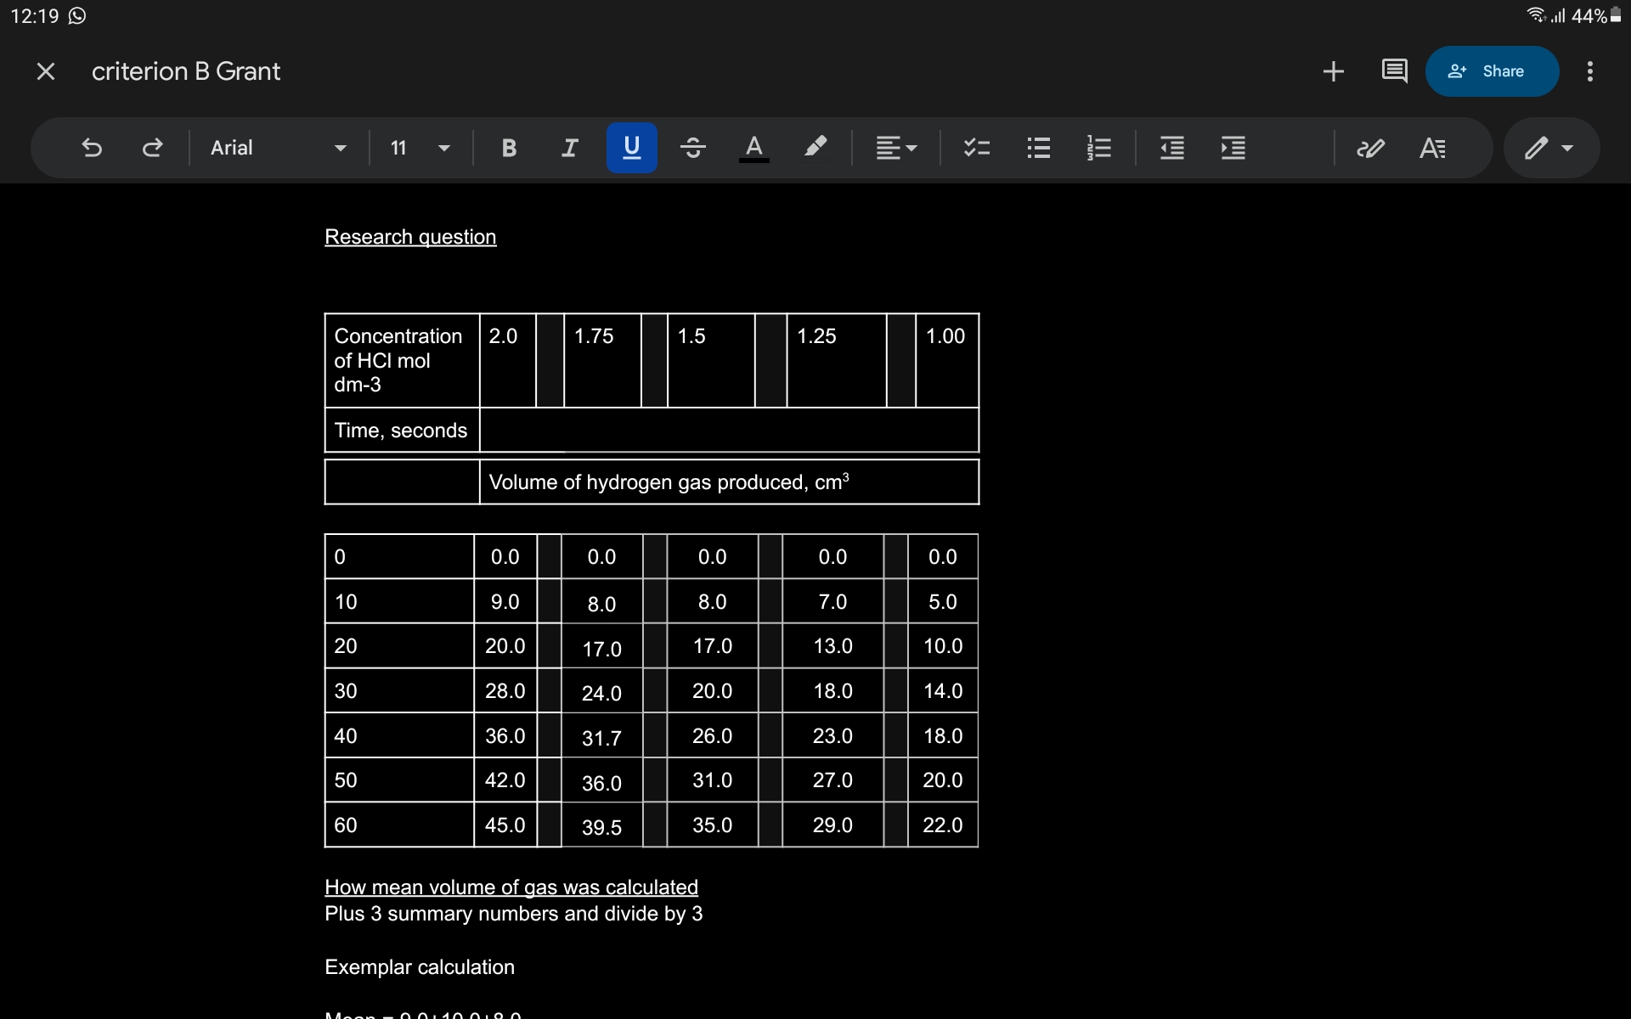Click the 29.0 value cell
The image size is (1631, 1019).
(832, 825)
